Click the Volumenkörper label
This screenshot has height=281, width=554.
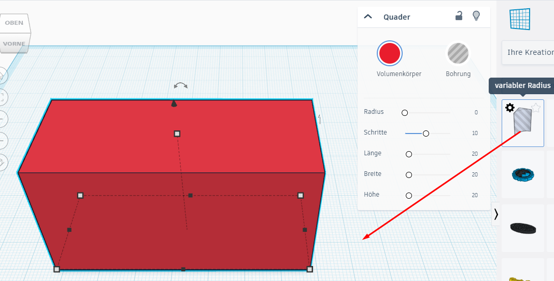click(399, 74)
